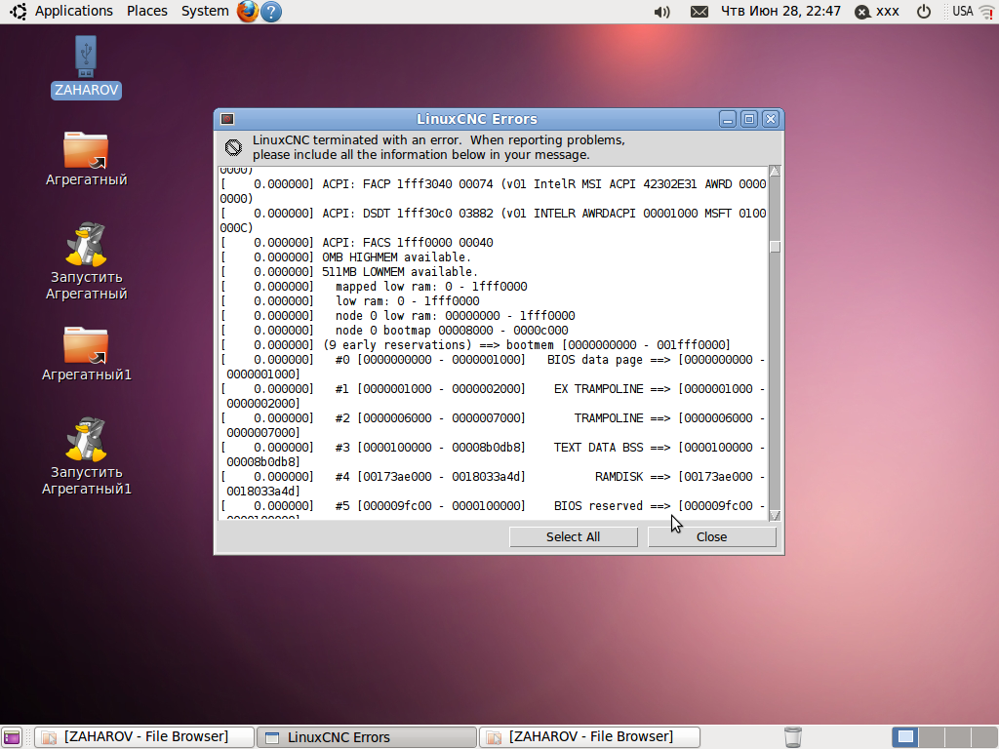Open the network wireless indicator

(x=986, y=12)
